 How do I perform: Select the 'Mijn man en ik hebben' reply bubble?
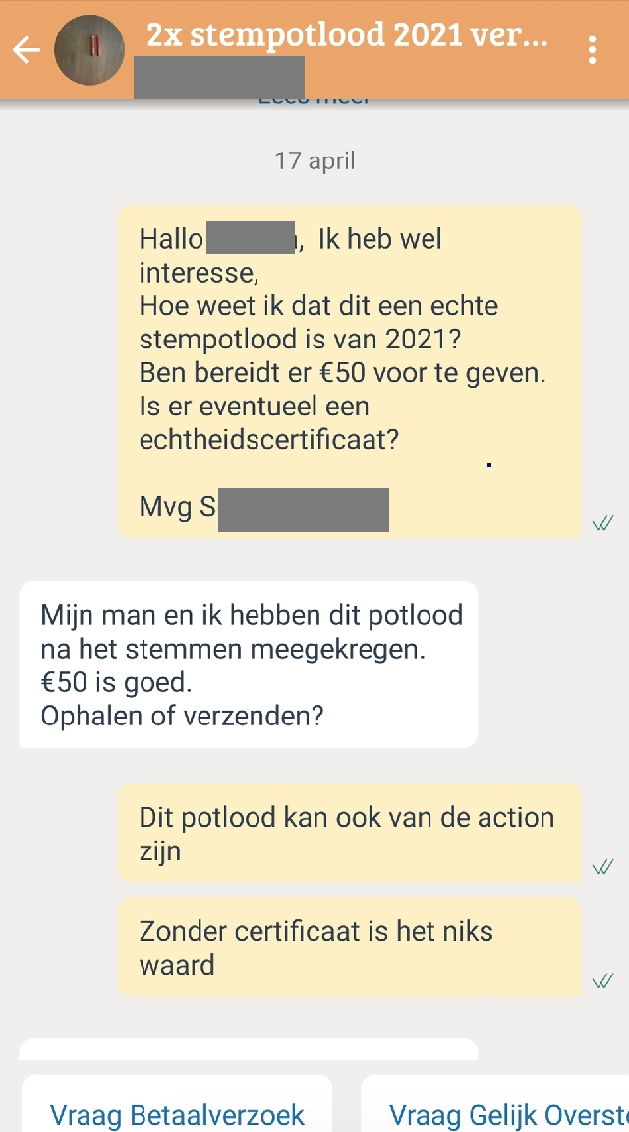point(248,664)
